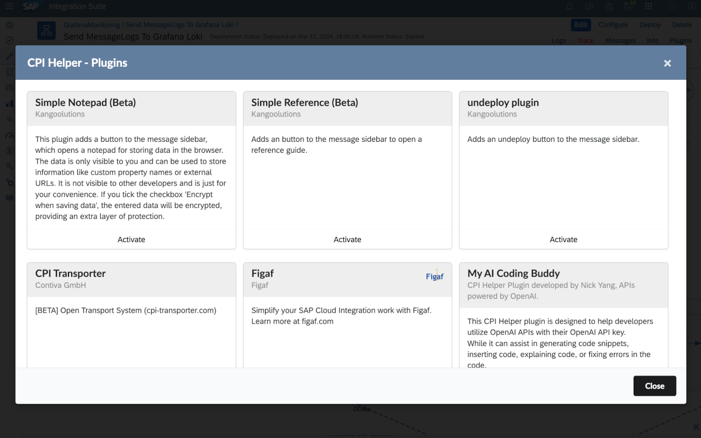Click the GrafanaMonitoring breadcrumb link
The height and width of the screenshot is (438, 701).
tap(91, 25)
